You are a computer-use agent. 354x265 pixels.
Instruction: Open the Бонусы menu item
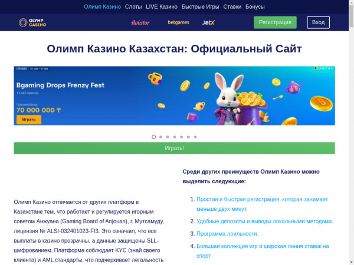point(255,6)
